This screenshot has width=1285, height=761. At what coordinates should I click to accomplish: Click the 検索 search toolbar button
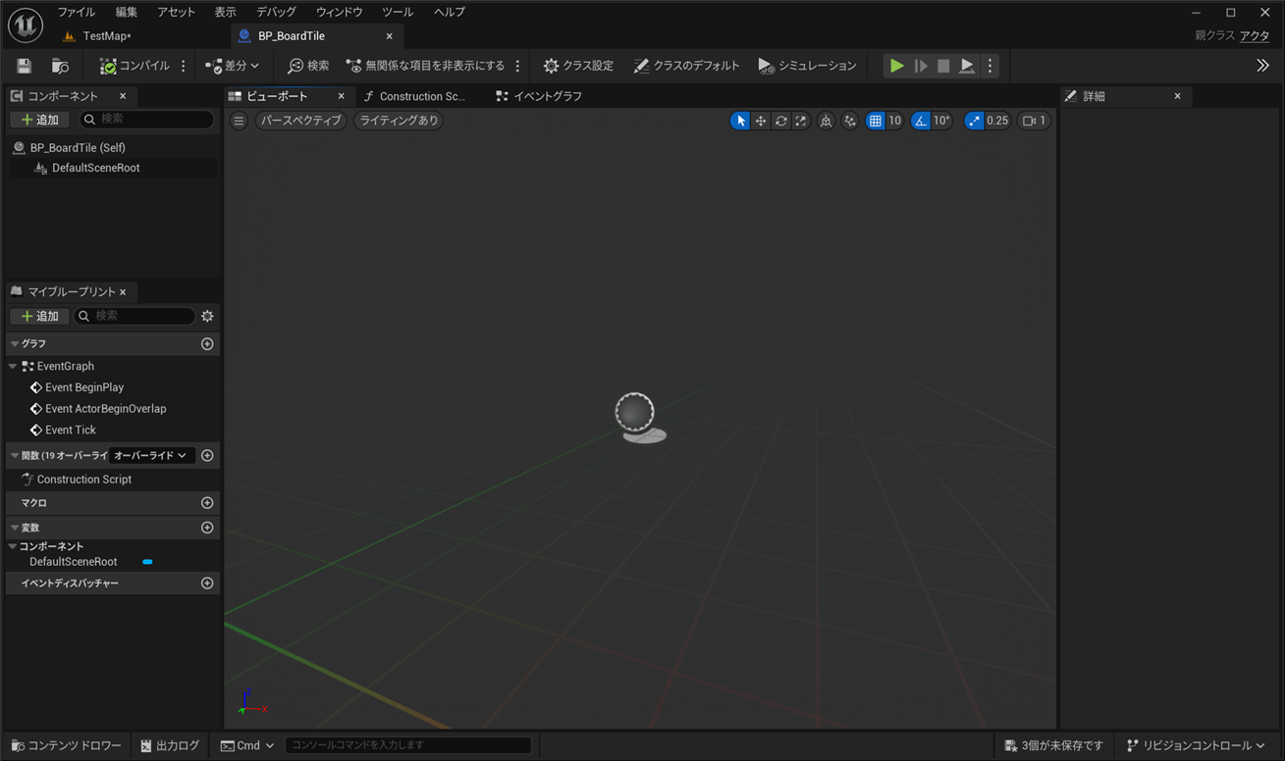pos(308,66)
